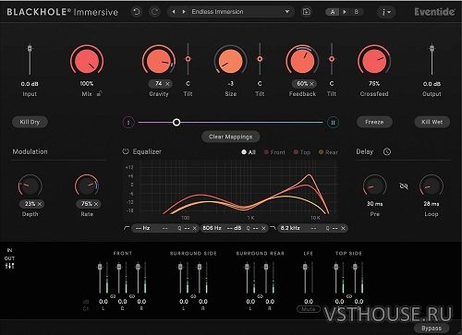The height and width of the screenshot is (335, 462).
Task: Click the Clear Mappings button
Action: (x=231, y=137)
